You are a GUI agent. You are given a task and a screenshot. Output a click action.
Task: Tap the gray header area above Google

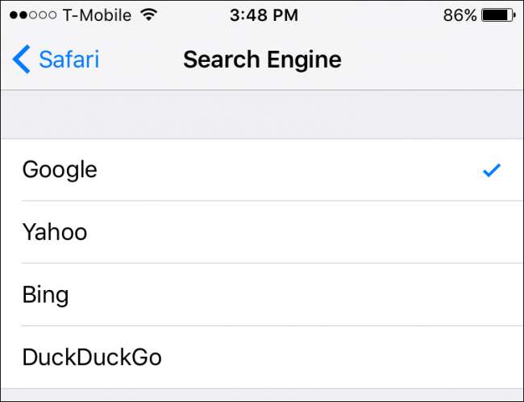tap(262, 114)
